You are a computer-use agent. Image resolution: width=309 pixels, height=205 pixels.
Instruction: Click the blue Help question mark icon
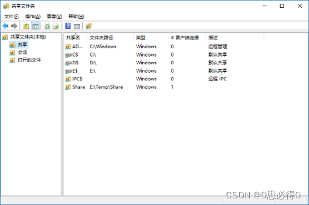(68, 26)
